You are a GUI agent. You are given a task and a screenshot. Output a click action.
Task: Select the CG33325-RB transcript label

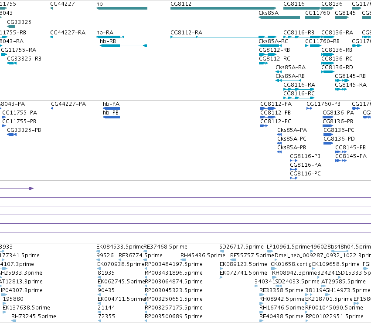pyautogui.click(x=24, y=59)
